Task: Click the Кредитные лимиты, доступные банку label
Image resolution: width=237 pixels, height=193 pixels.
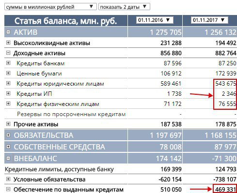Action: [59, 169]
